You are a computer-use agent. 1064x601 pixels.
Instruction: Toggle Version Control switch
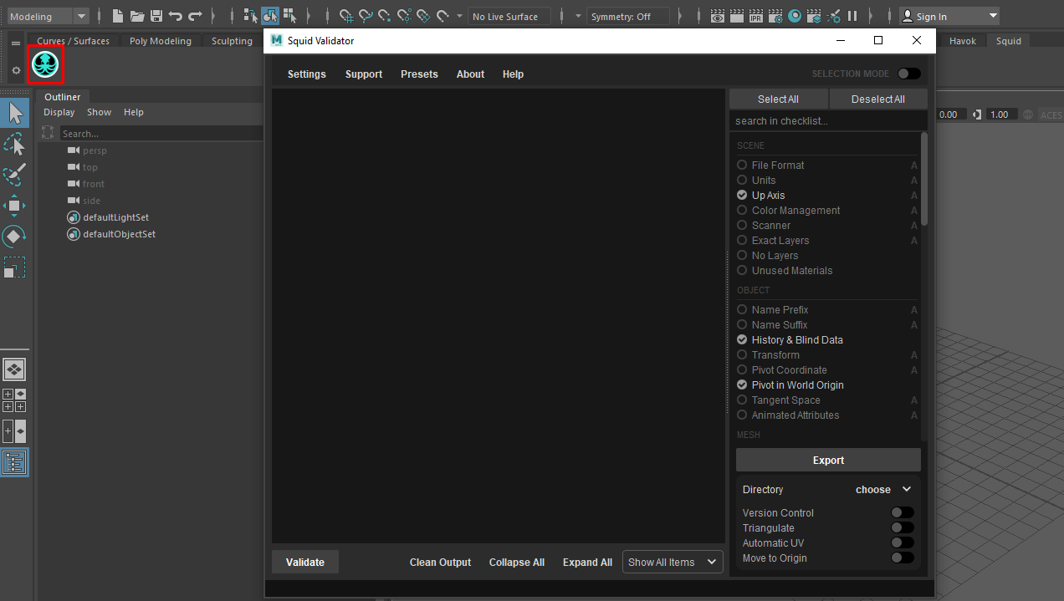(x=902, y=512)
